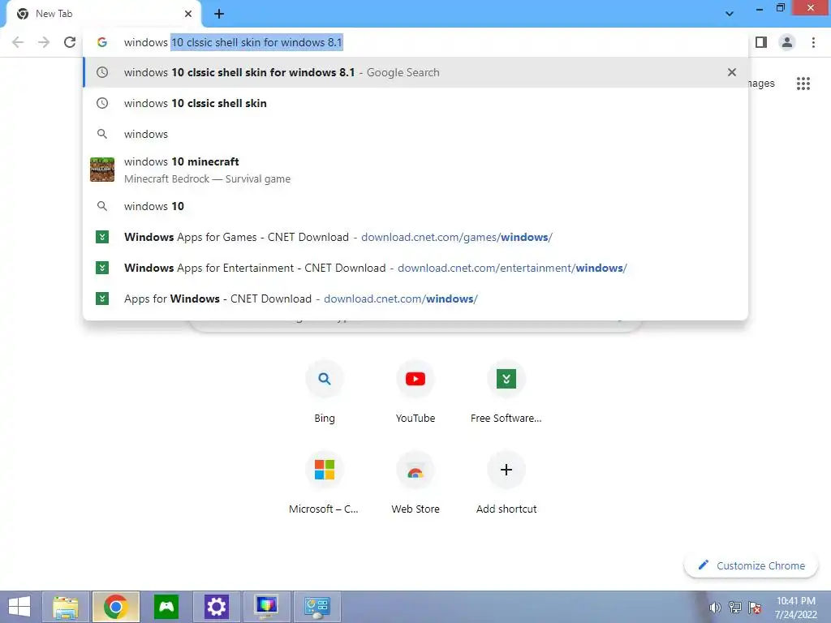
Task: Open the Free Software shortcut
Action: pyautogui.click(x=506, y=392)
